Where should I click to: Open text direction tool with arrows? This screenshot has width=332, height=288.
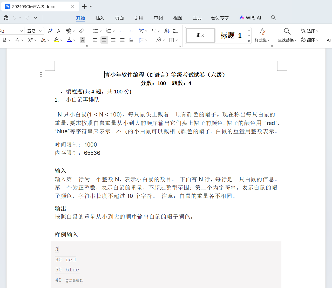(154, 31)
